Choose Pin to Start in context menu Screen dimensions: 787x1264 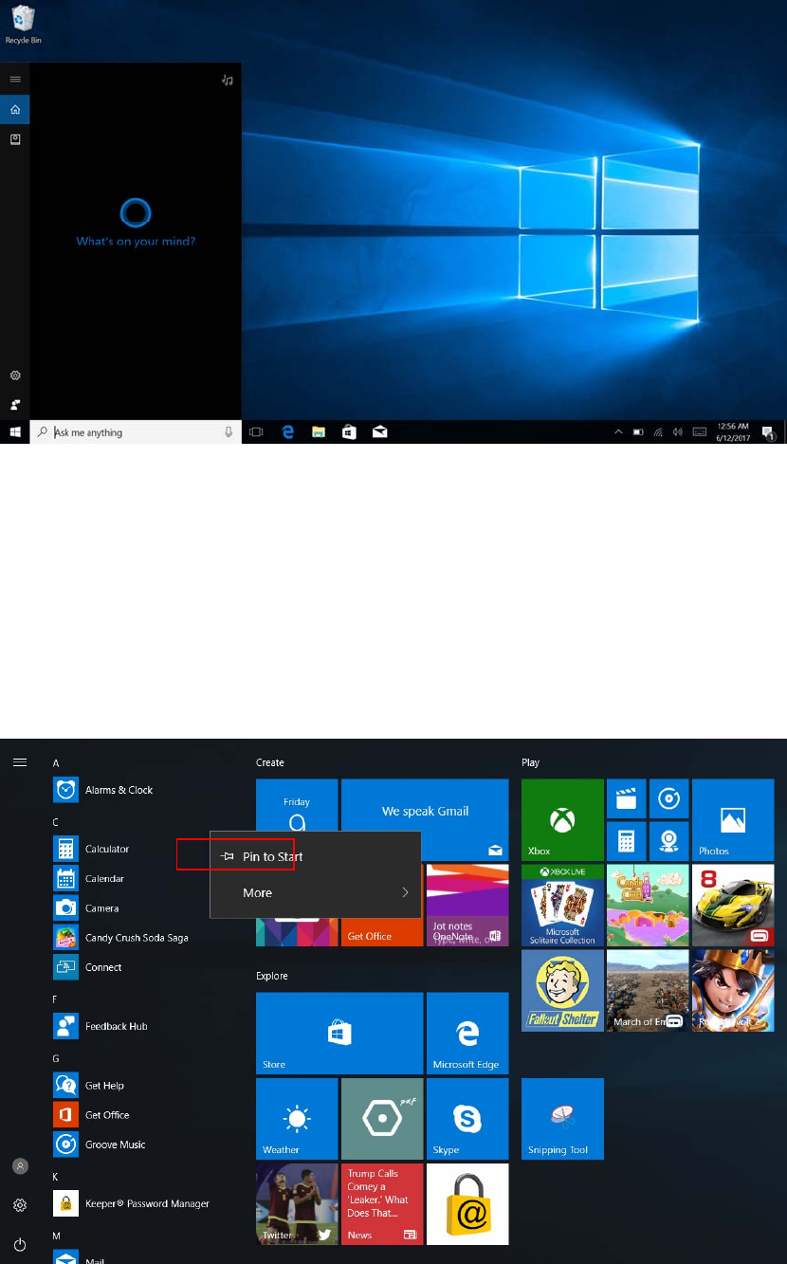point(315,856)
